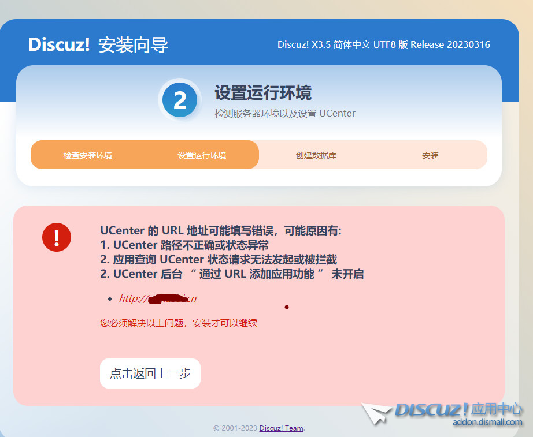The height and width of the screenshot is (437, 533).
Task: Click the small dark red dot
Action: click(287, 307)
